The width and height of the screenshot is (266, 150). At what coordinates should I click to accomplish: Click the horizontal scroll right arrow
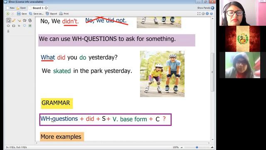209,143
